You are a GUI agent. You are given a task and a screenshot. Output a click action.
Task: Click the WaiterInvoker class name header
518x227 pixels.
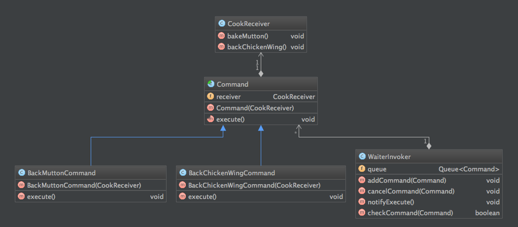pyautogui.click(x=389, y=157)
